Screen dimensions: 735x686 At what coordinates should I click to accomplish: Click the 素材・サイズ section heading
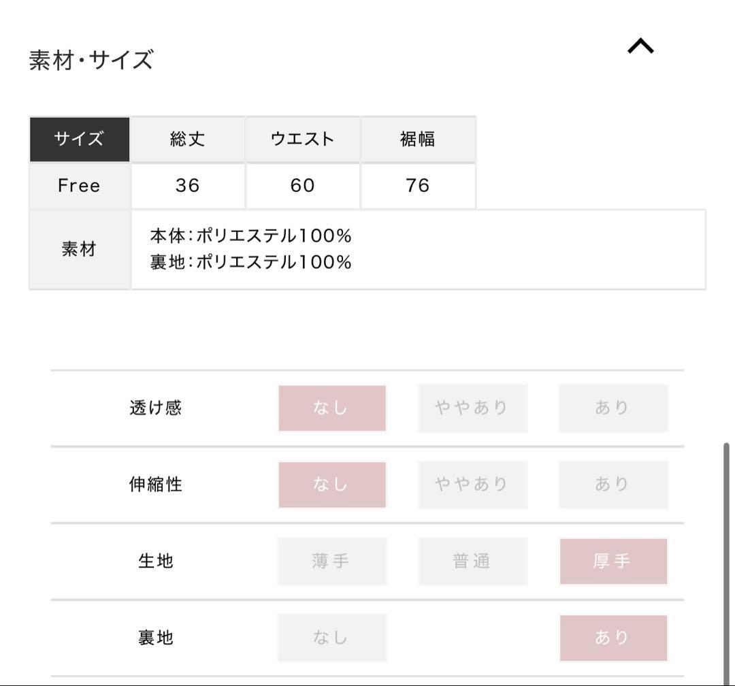[x=91, y=58]
